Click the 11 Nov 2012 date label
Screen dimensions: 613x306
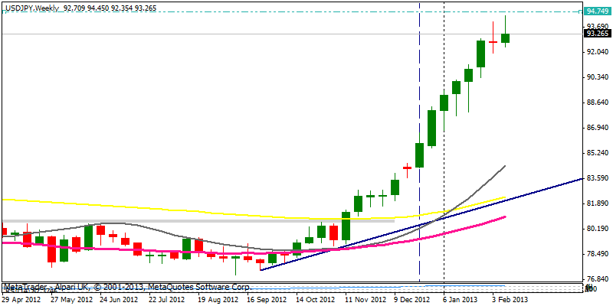point(365,301)
